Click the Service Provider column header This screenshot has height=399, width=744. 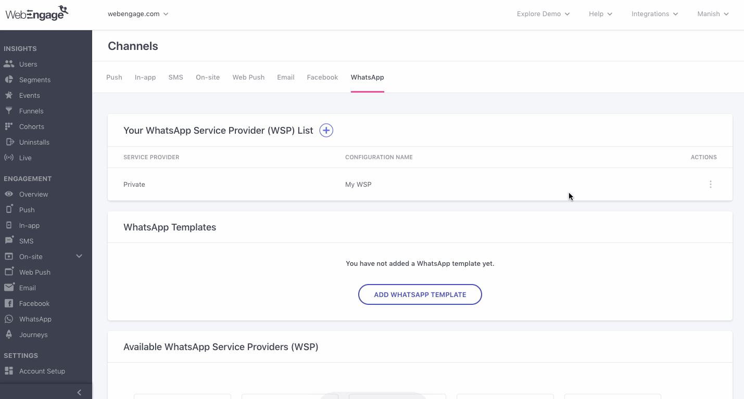click(x=151, y=157)
